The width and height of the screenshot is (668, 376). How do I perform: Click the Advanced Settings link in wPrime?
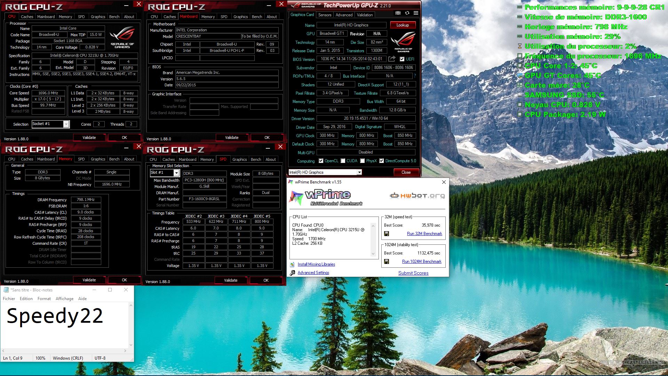coord(313,273)
